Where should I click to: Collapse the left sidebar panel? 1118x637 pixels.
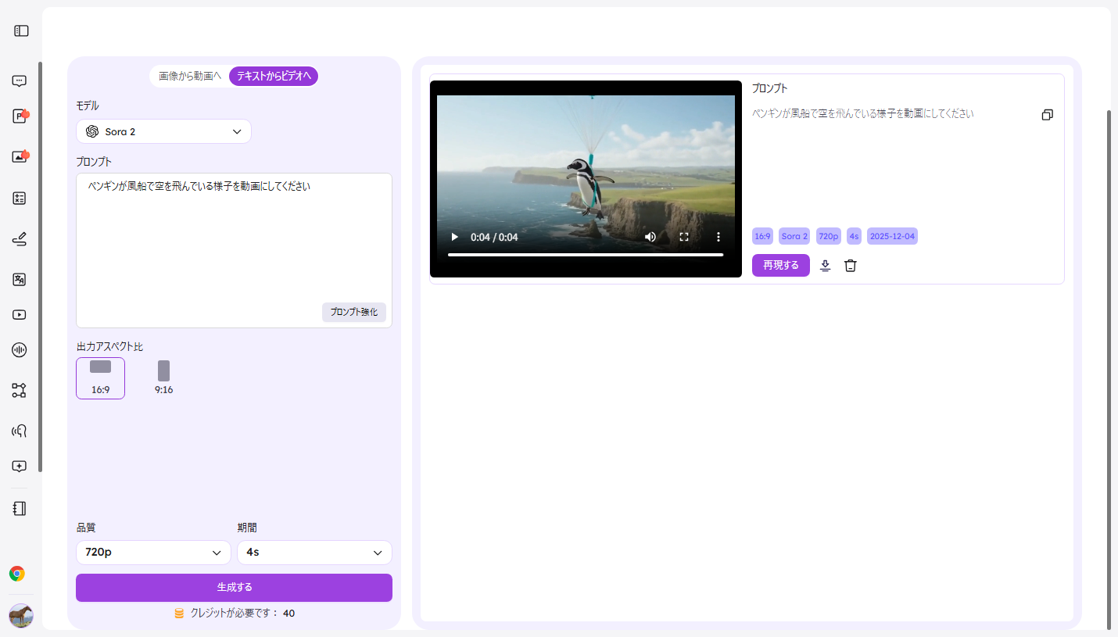[21, 30]
